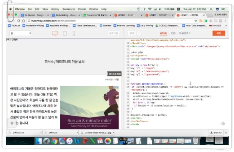Click Arizona-State-Parks jpg download item
The width and height of the screenshot is (234, 152).
pos(96,133)
